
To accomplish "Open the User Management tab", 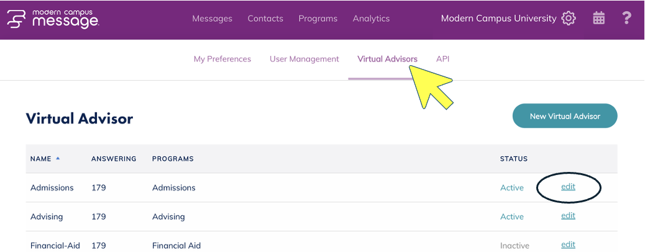I will [304, 59].
